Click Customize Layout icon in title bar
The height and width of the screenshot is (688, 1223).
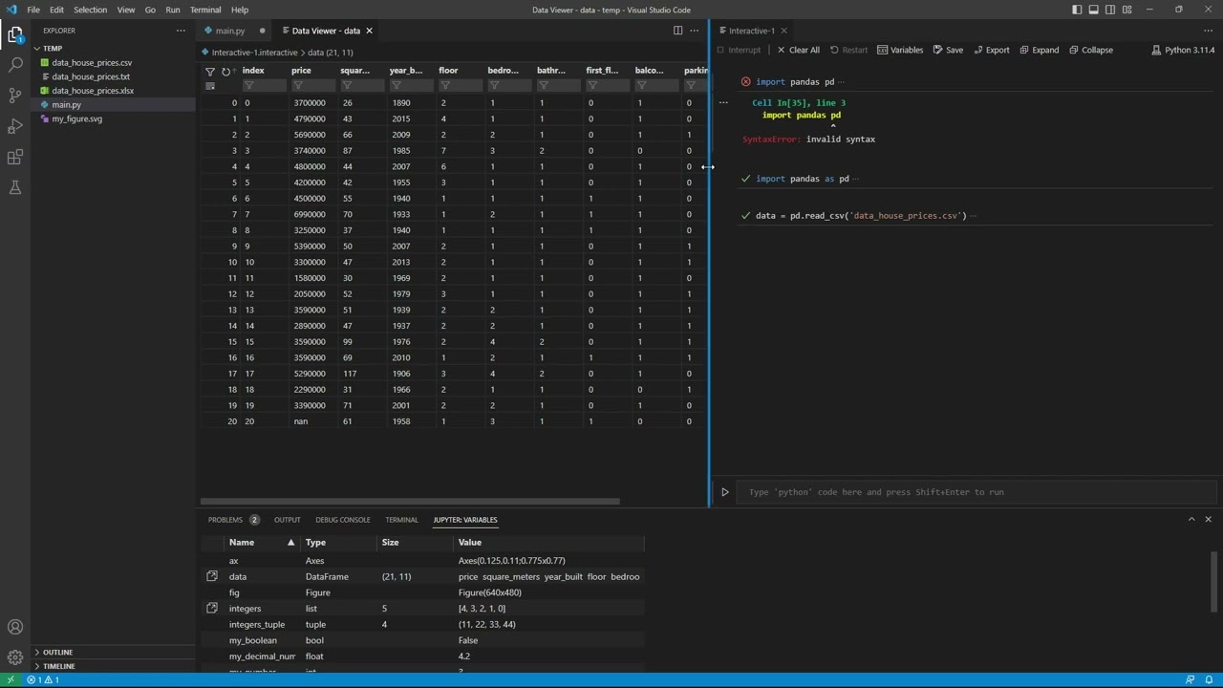click(1127, 10)
